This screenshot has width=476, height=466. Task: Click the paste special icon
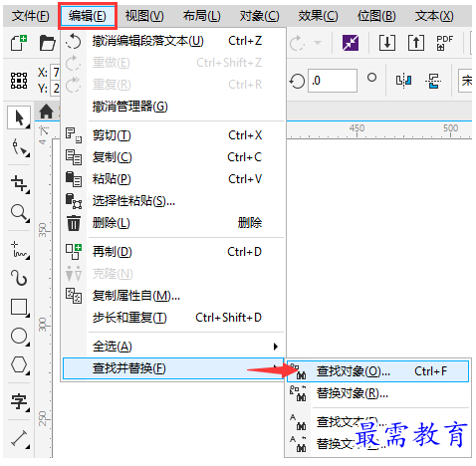pyautogui.click(x=74, y=201)
